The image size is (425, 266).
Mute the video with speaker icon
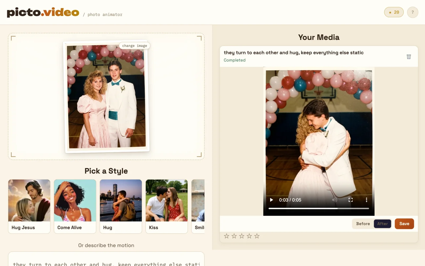point(335,200)
